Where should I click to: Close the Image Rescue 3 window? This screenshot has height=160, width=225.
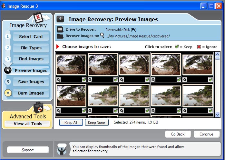(219, 6)
